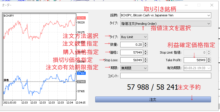Increase the 価格 price with up arrow
Screen dimensions: 220x112
(146, 51)
